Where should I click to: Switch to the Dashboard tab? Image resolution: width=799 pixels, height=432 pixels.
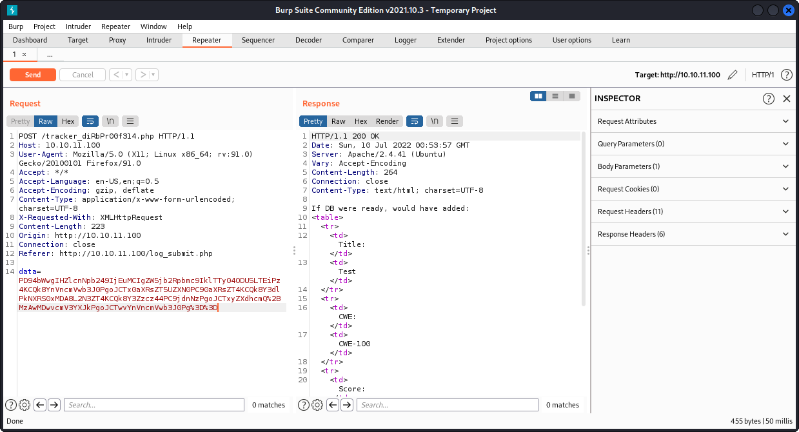30,40
